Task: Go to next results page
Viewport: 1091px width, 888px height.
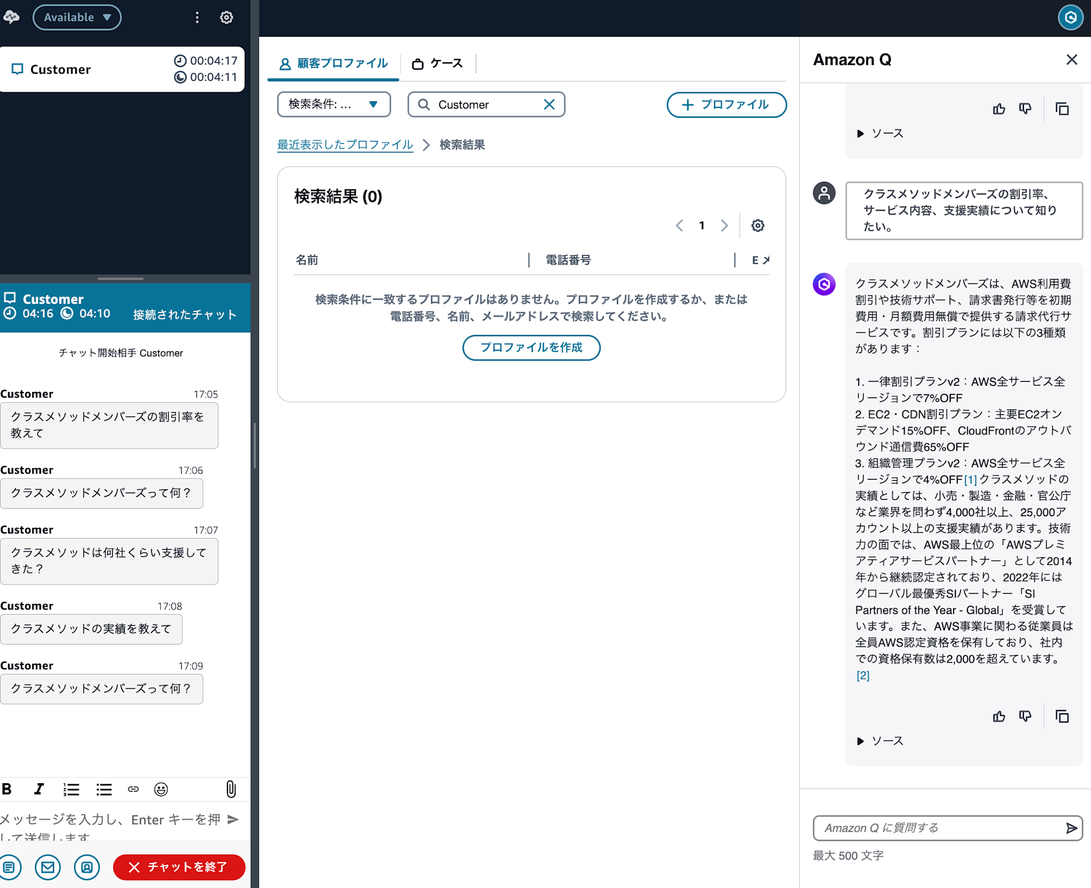Action: [x=724, y=225]
